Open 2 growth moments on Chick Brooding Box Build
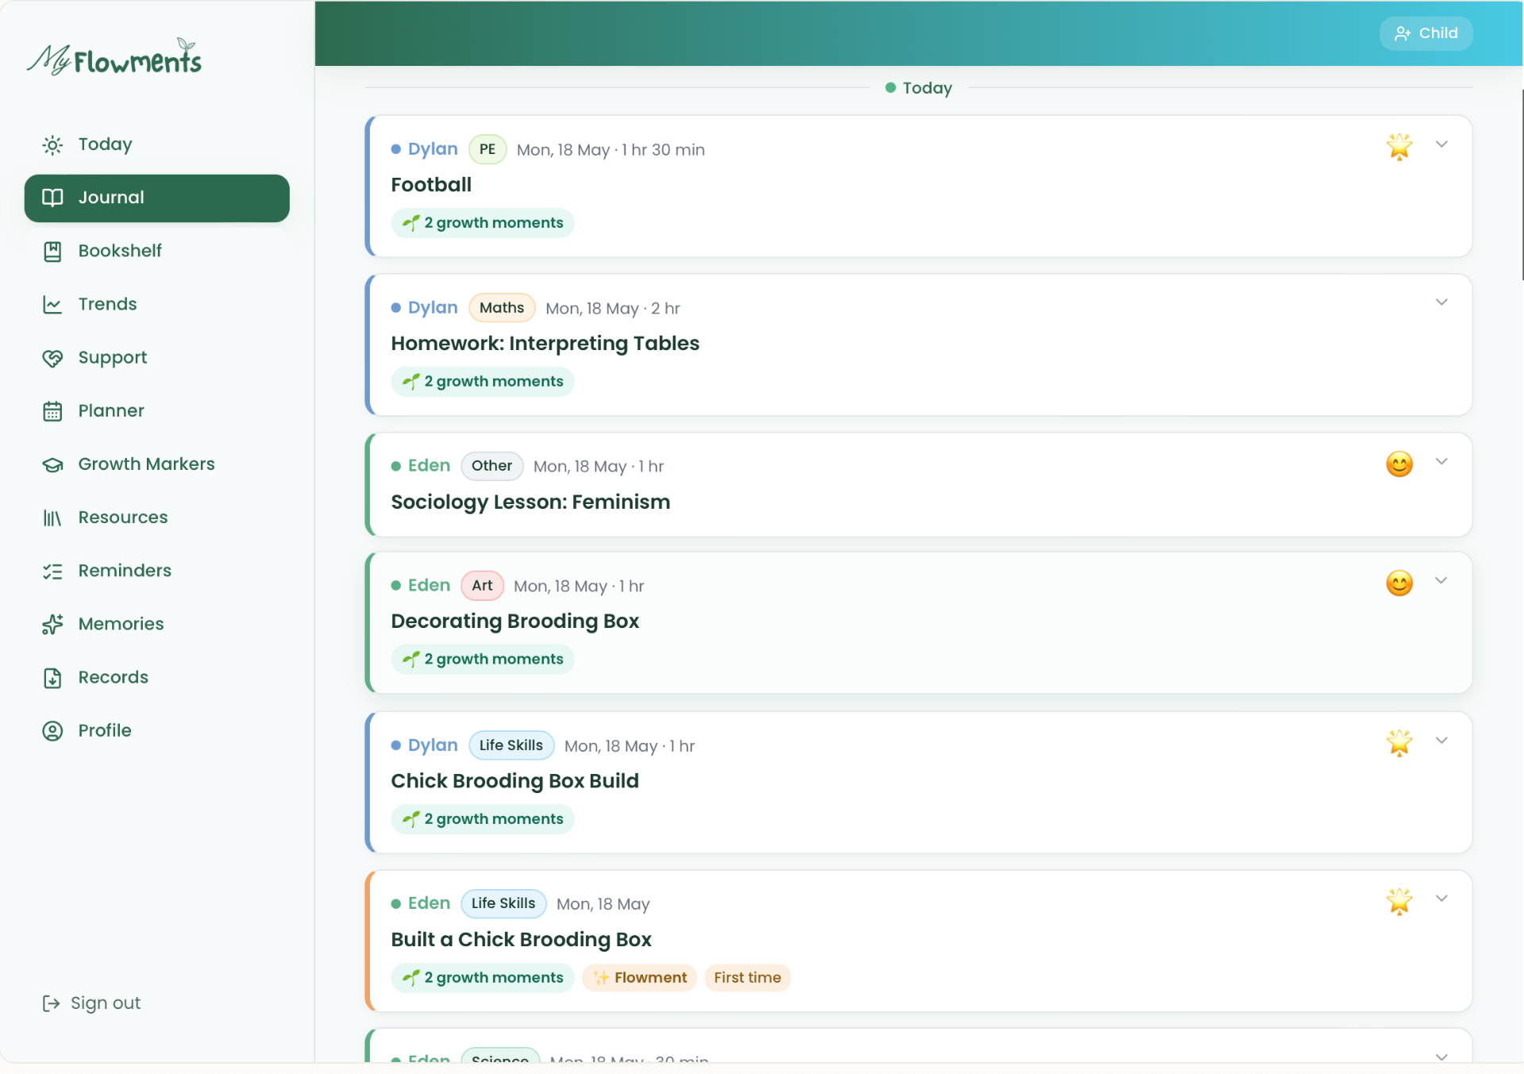Viewport: 1524px width, 1074px height. 483,819
